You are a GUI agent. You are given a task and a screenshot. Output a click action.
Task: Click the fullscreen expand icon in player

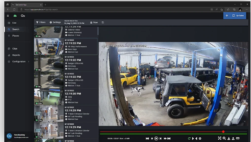pos(219,138)
